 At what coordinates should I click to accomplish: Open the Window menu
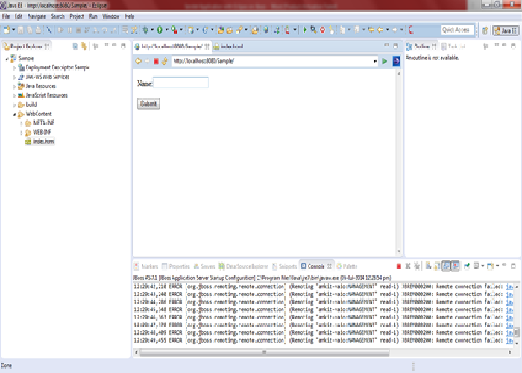[111, 16]
